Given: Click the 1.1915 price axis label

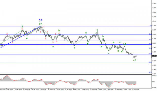Looking at the screenshot, I should coord(154,48).
